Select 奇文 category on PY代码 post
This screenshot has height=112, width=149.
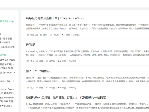32,61
